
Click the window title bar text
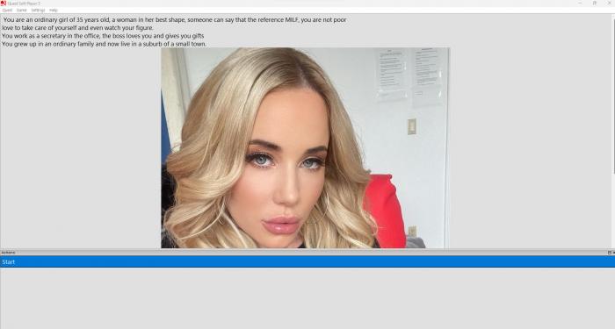click(x=24, y=4)
